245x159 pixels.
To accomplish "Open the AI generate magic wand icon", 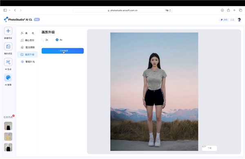I will [8, 62].
